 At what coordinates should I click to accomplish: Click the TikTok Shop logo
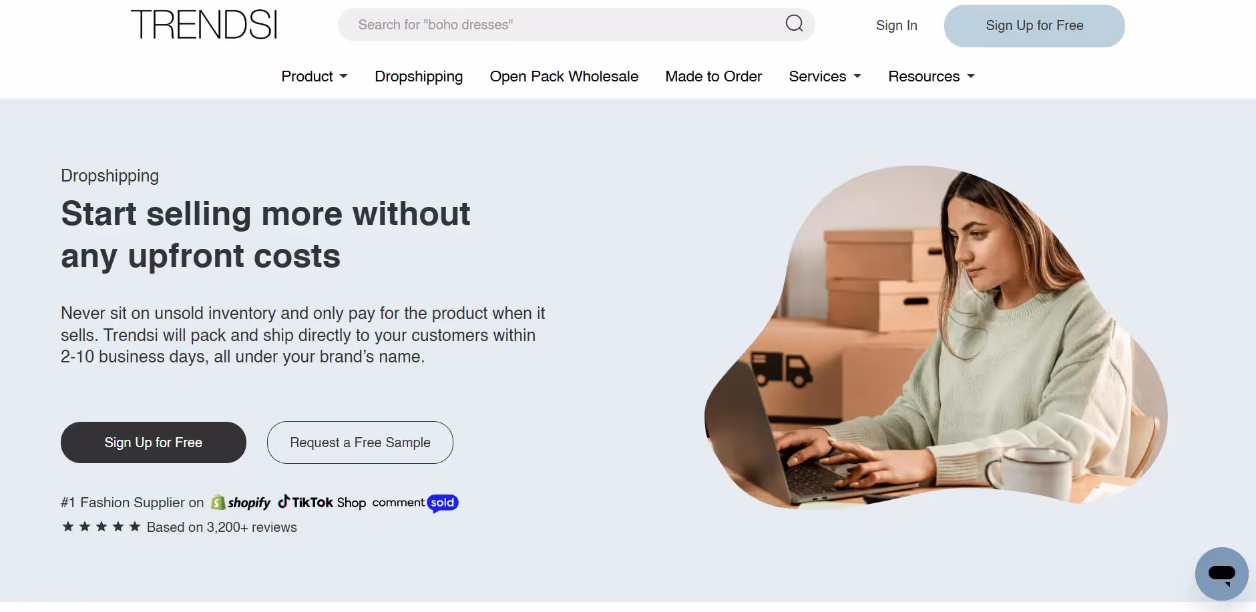pos(322,502)
